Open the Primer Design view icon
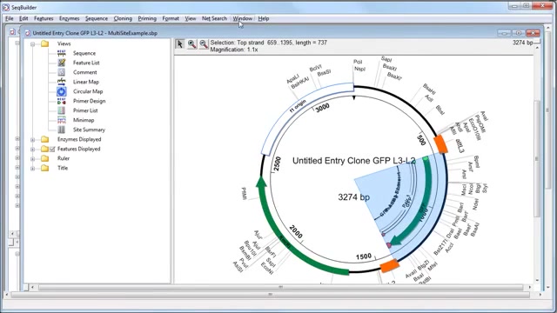This screenshot has width=557, height=313. 62,101
